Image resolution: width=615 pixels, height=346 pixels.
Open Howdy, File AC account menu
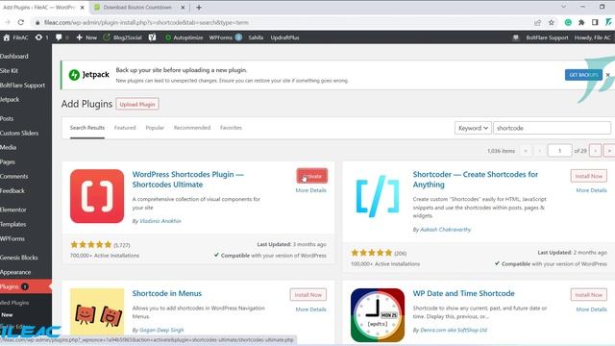pos(592,37)
